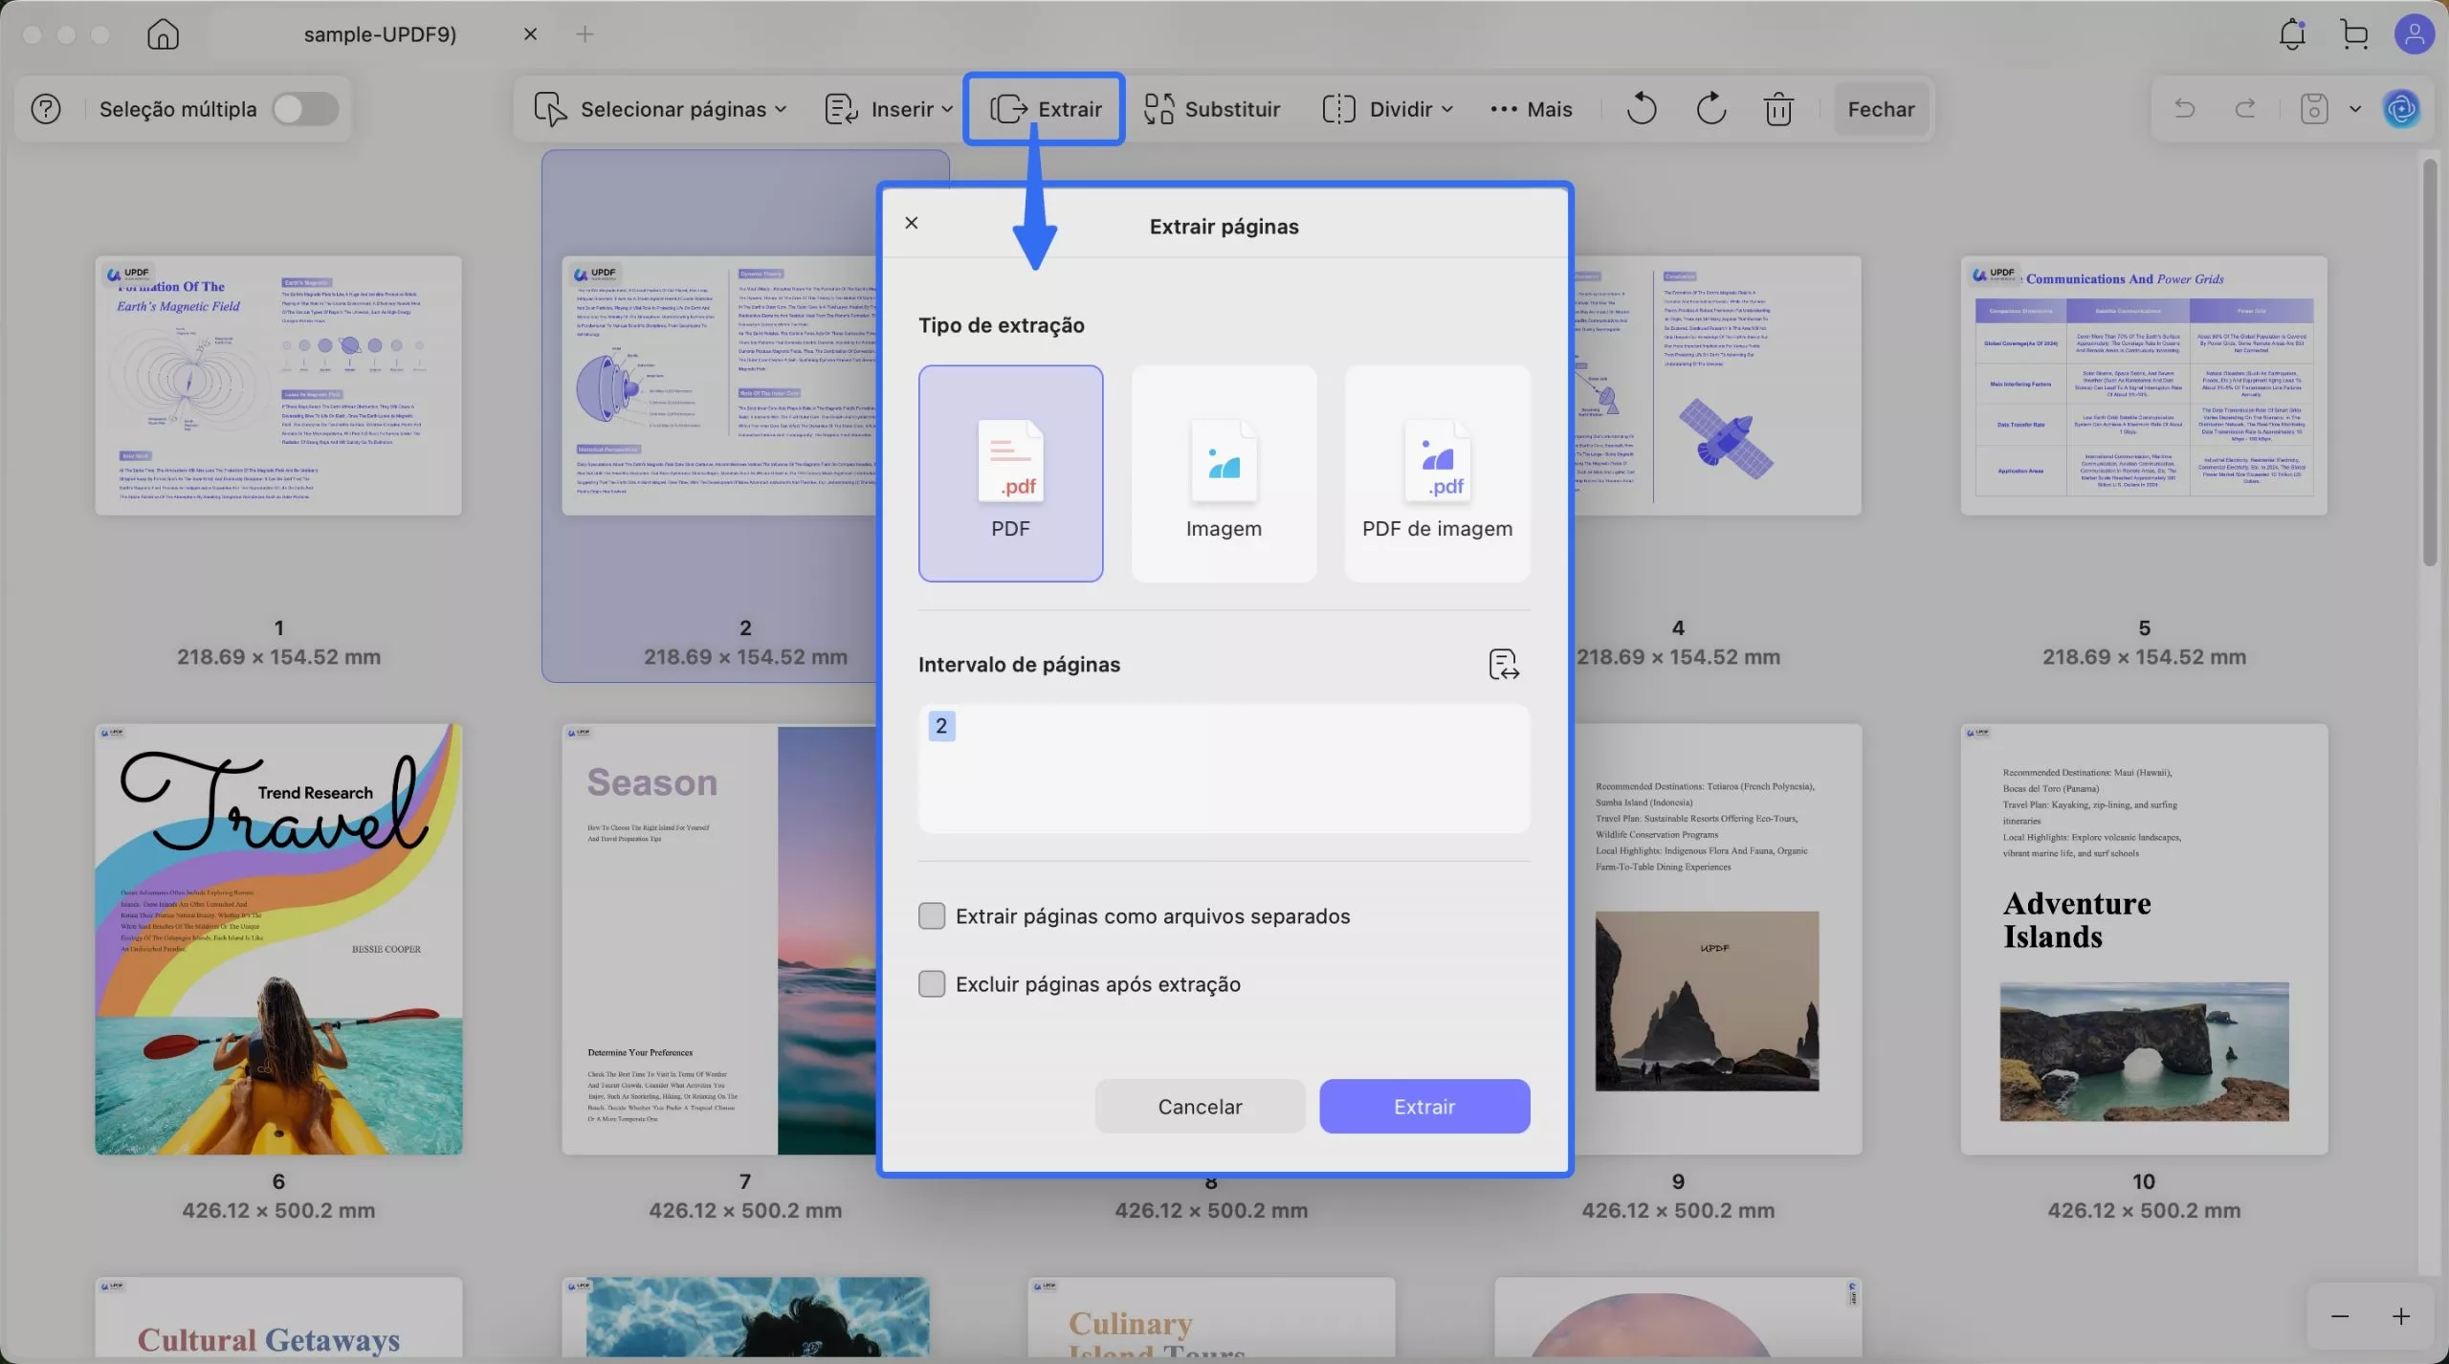Image resolution: width=2449 pixels, height=1364 pixels.
Task: Enable Excluir páginas após extração
Action: [x=932, y=984]
